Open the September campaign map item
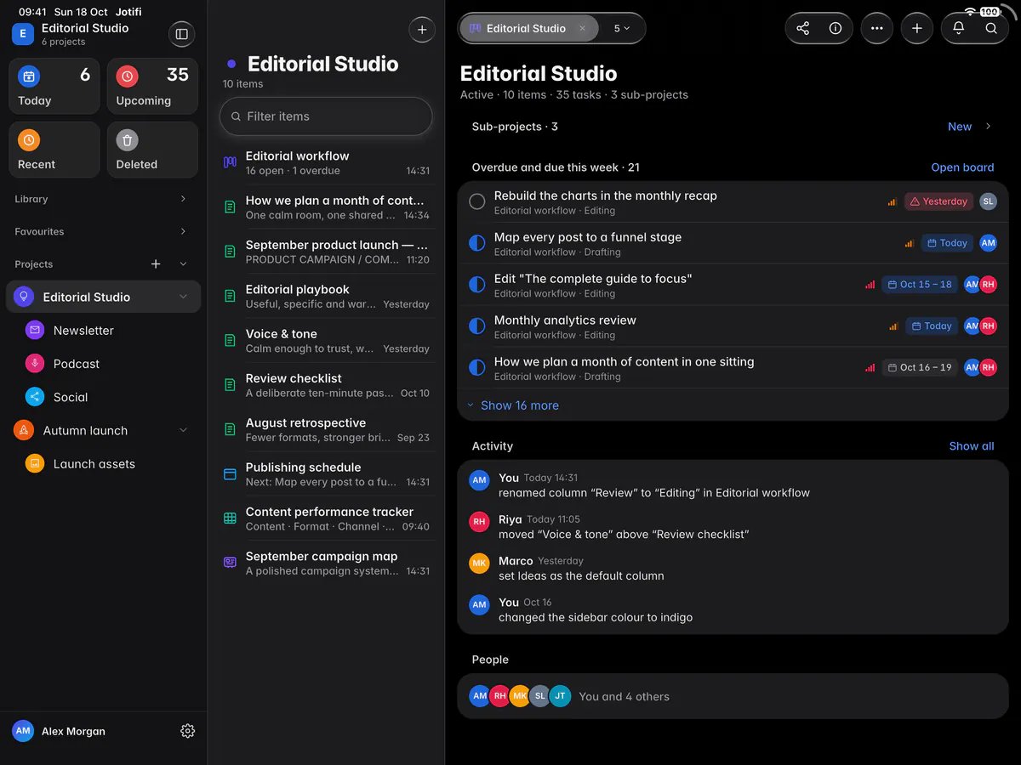 [327, 564]
